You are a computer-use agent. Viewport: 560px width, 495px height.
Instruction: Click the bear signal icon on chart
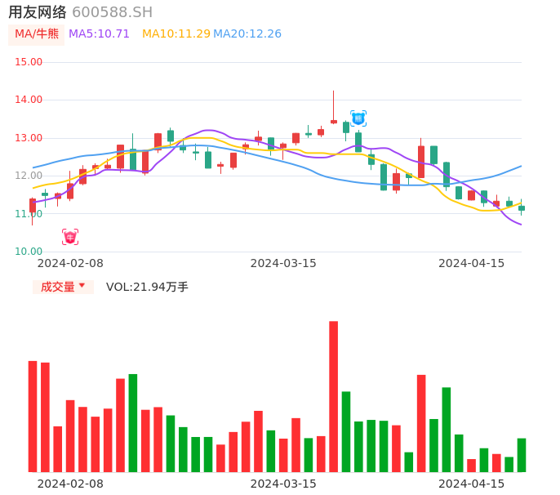[358, 118]
